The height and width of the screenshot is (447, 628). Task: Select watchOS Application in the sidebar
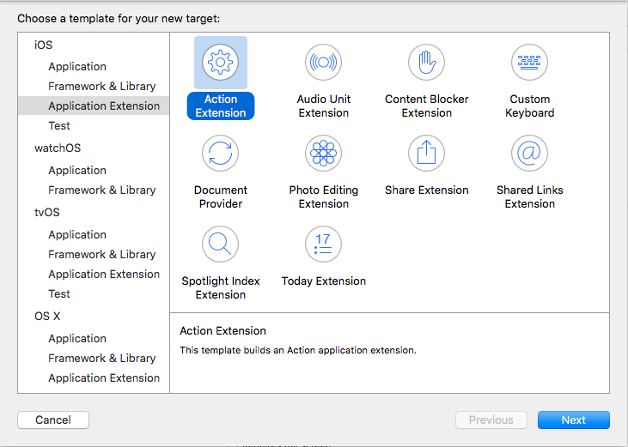(x=77, y=170)
